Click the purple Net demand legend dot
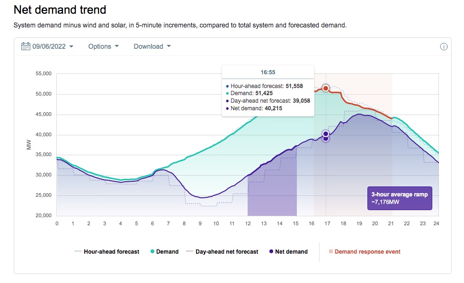Viewport: 464px width, 283px height. click(x=271, y=252)
